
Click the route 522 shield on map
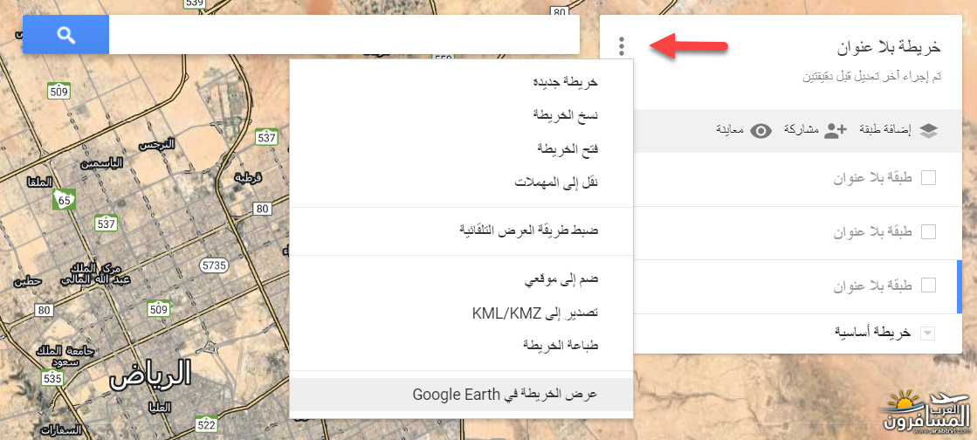coord(207,424)
